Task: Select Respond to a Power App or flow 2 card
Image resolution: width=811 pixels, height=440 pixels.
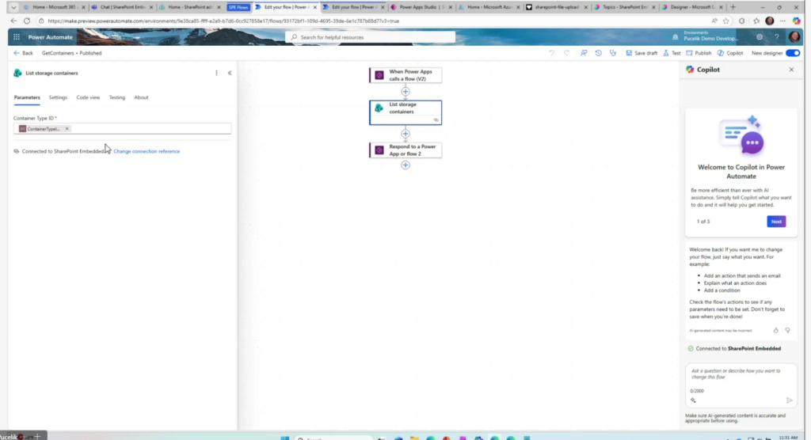Action: click(405, 150)
